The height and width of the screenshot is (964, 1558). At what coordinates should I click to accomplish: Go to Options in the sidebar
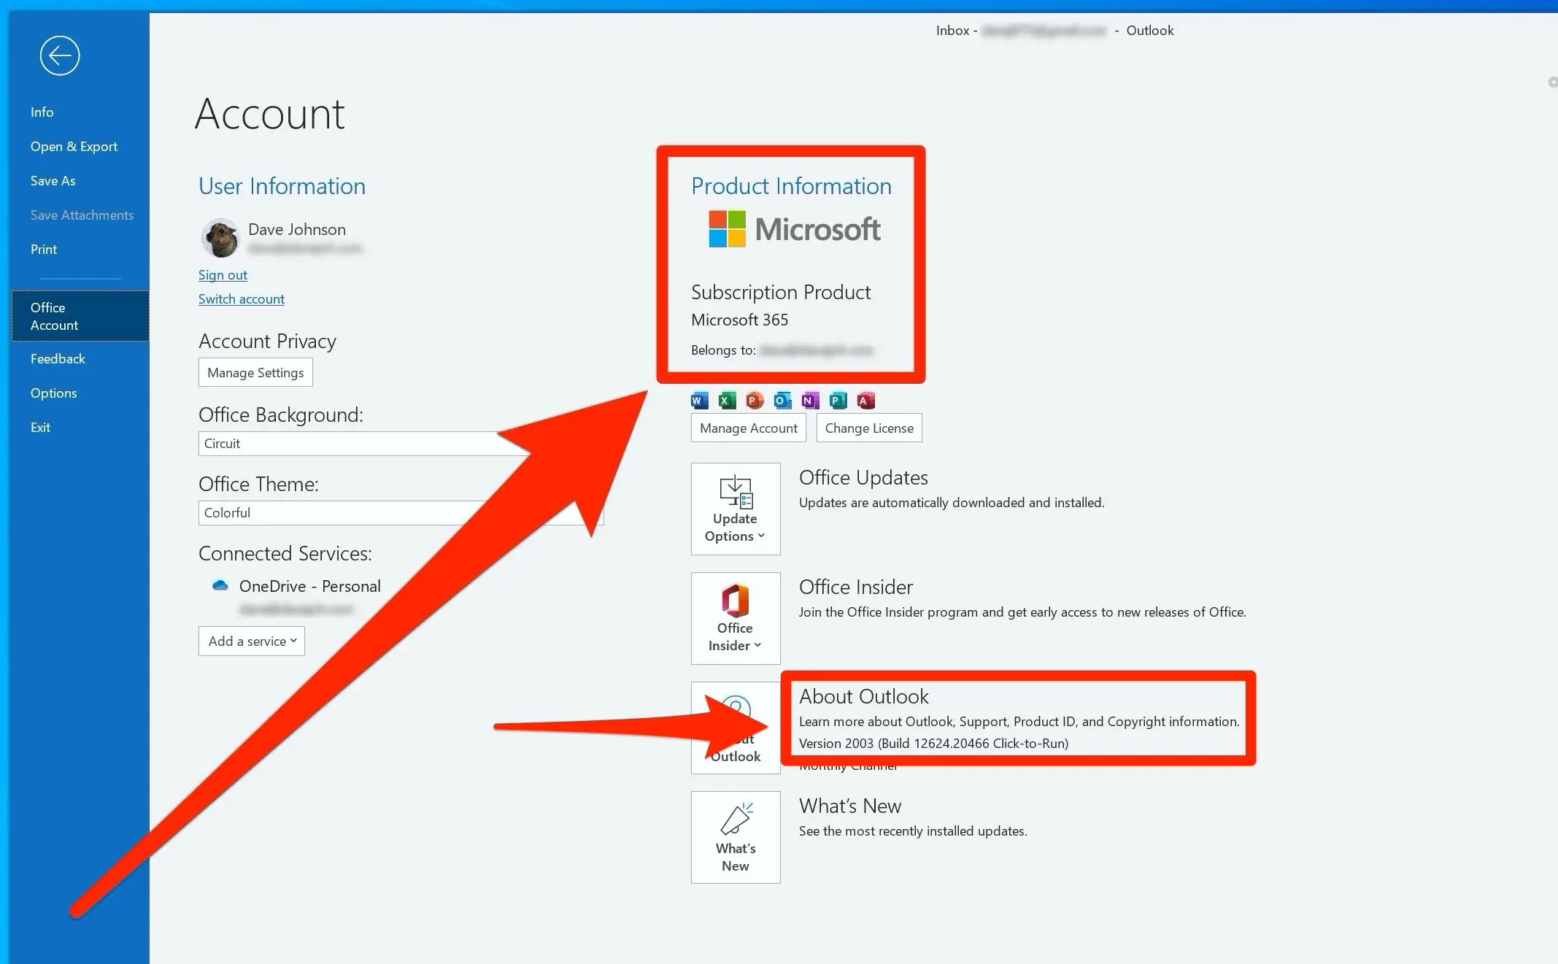(53, 393)
